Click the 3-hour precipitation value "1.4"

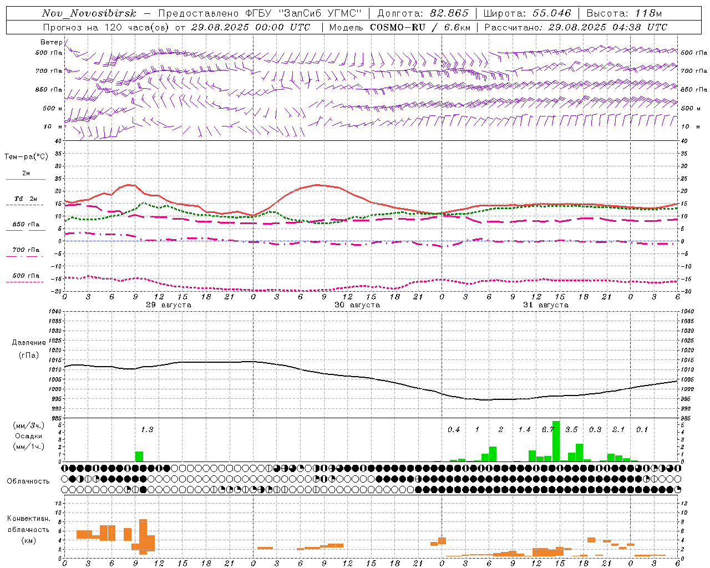point(524,430)
